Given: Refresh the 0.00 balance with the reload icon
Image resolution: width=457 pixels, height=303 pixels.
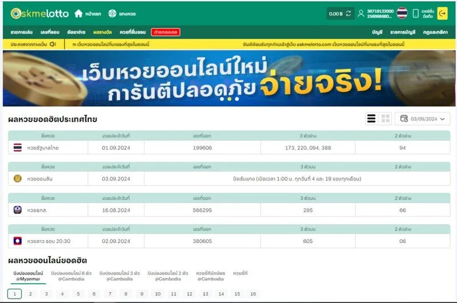Looking at the screenshot, I should [348, 13].
